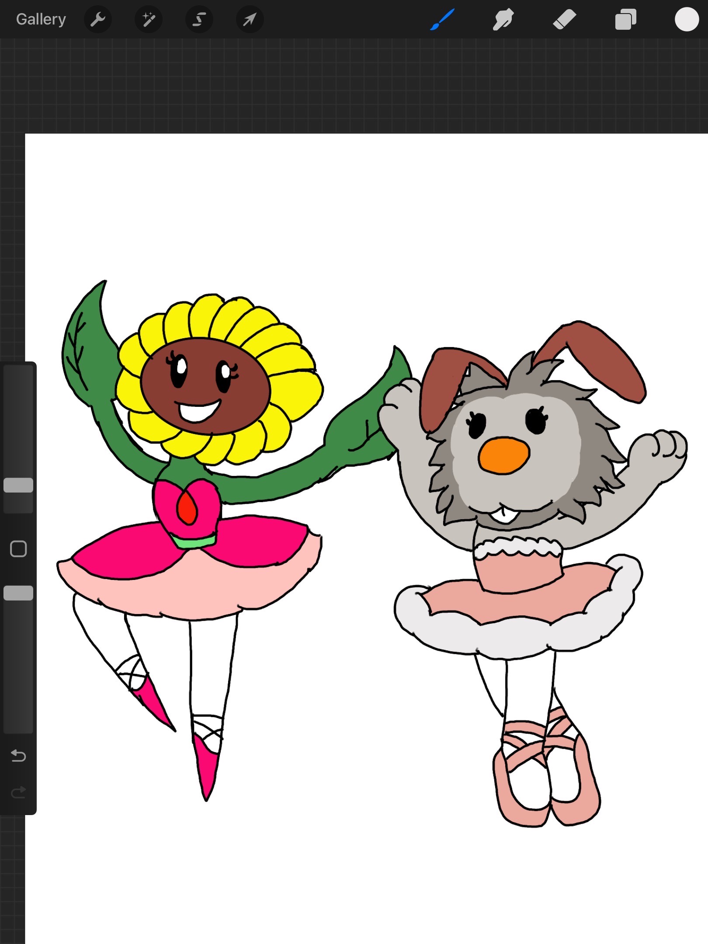Select the Brush tool

442,19
